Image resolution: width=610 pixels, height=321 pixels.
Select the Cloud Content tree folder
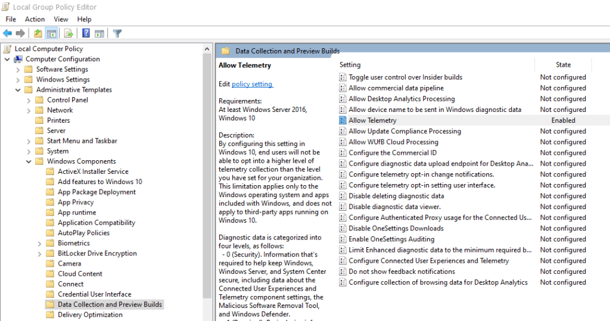pyautogui.click(x=80, y=274)
